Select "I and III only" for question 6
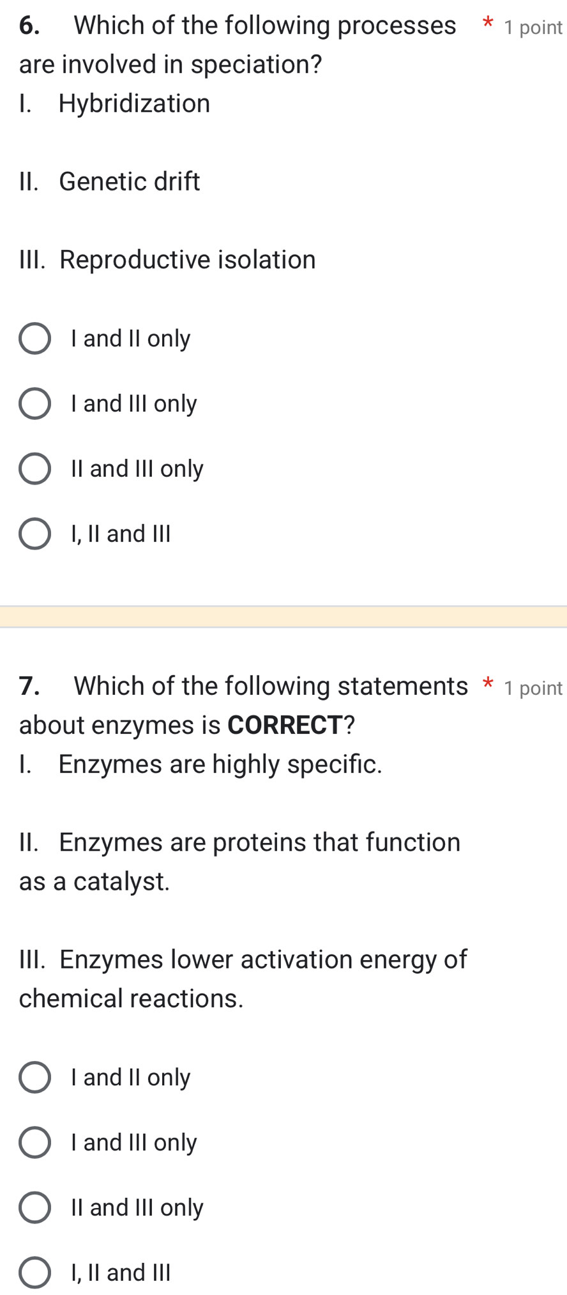 (35, 403)
